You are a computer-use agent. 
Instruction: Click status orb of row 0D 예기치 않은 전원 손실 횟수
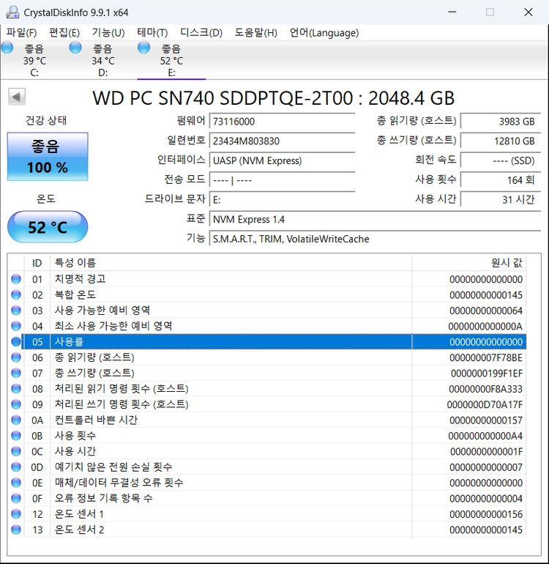(x=16, y=467)
